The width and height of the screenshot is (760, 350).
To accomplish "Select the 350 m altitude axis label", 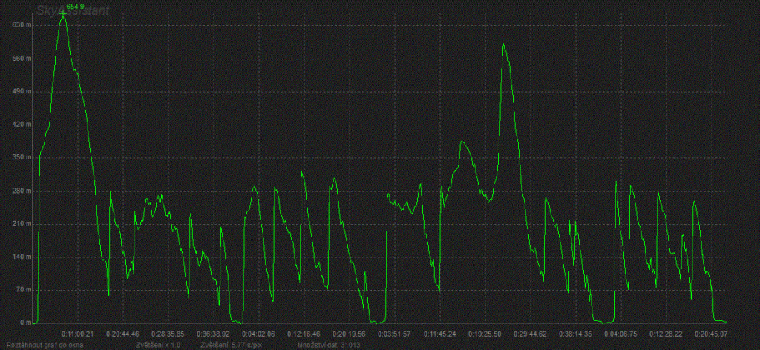I will (18, 158).
